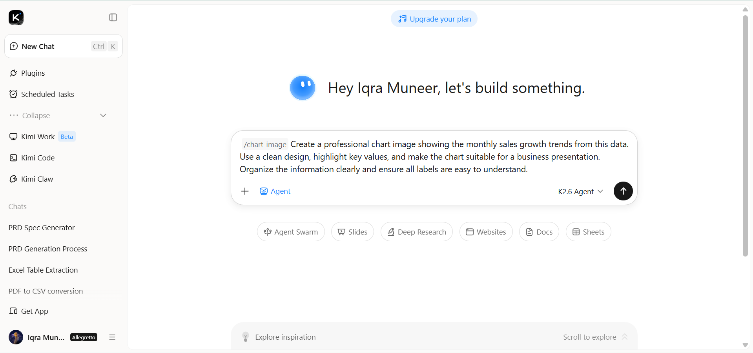Viewport: 753px width, 353px height.
Task: Open the PRD Spec Generator chat
Action: pyautogui.click(x=42, y=227)
